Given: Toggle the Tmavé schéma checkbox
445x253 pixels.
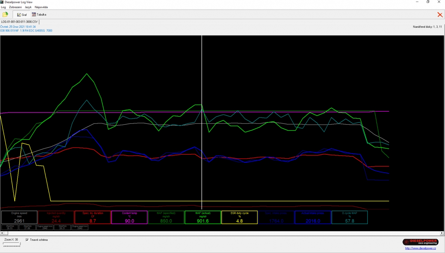Looking at the screenshot, I should click(x=27, y=240).
